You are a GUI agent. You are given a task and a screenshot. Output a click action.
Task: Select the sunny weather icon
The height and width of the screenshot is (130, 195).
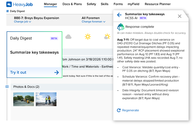click(x=88, y=37)
